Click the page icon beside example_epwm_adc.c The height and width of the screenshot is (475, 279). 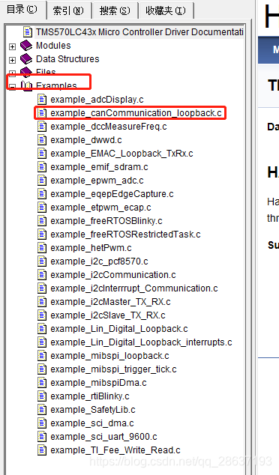point(42,181)
